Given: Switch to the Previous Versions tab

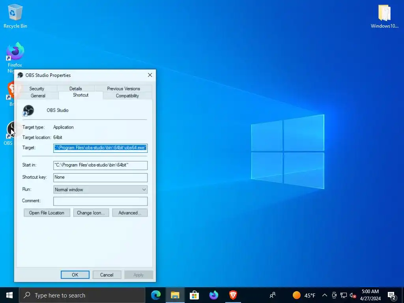Looking at the screenshot, I should click(123, 88).
